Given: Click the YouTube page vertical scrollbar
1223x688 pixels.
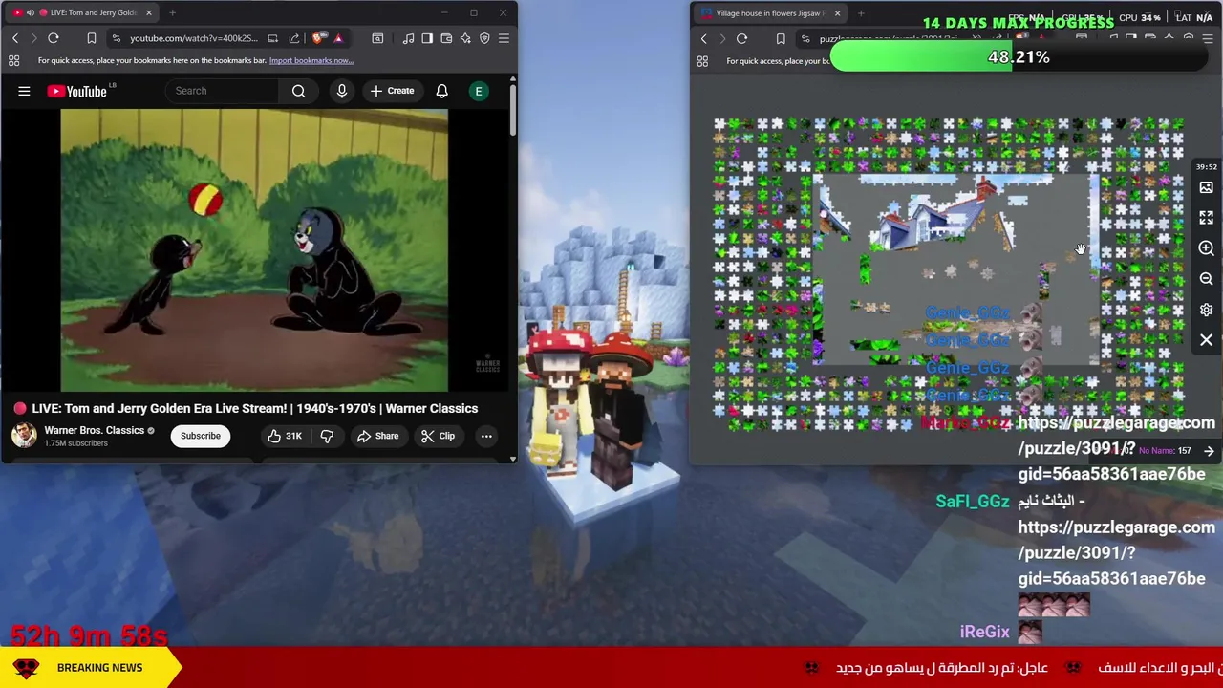Looking at the screenshot, I should tap(513, 110).
